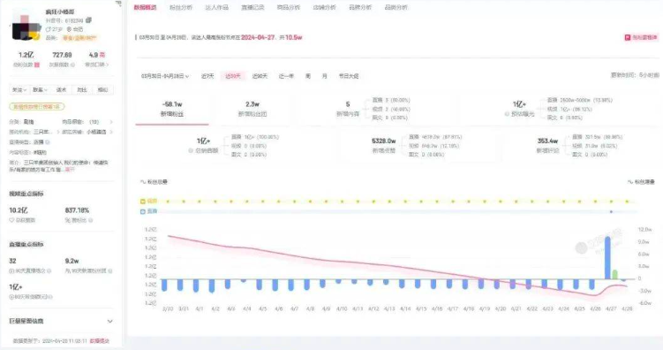Open the shop arrow after 小杨臻选
663x350 pixels.
[111, 132]
